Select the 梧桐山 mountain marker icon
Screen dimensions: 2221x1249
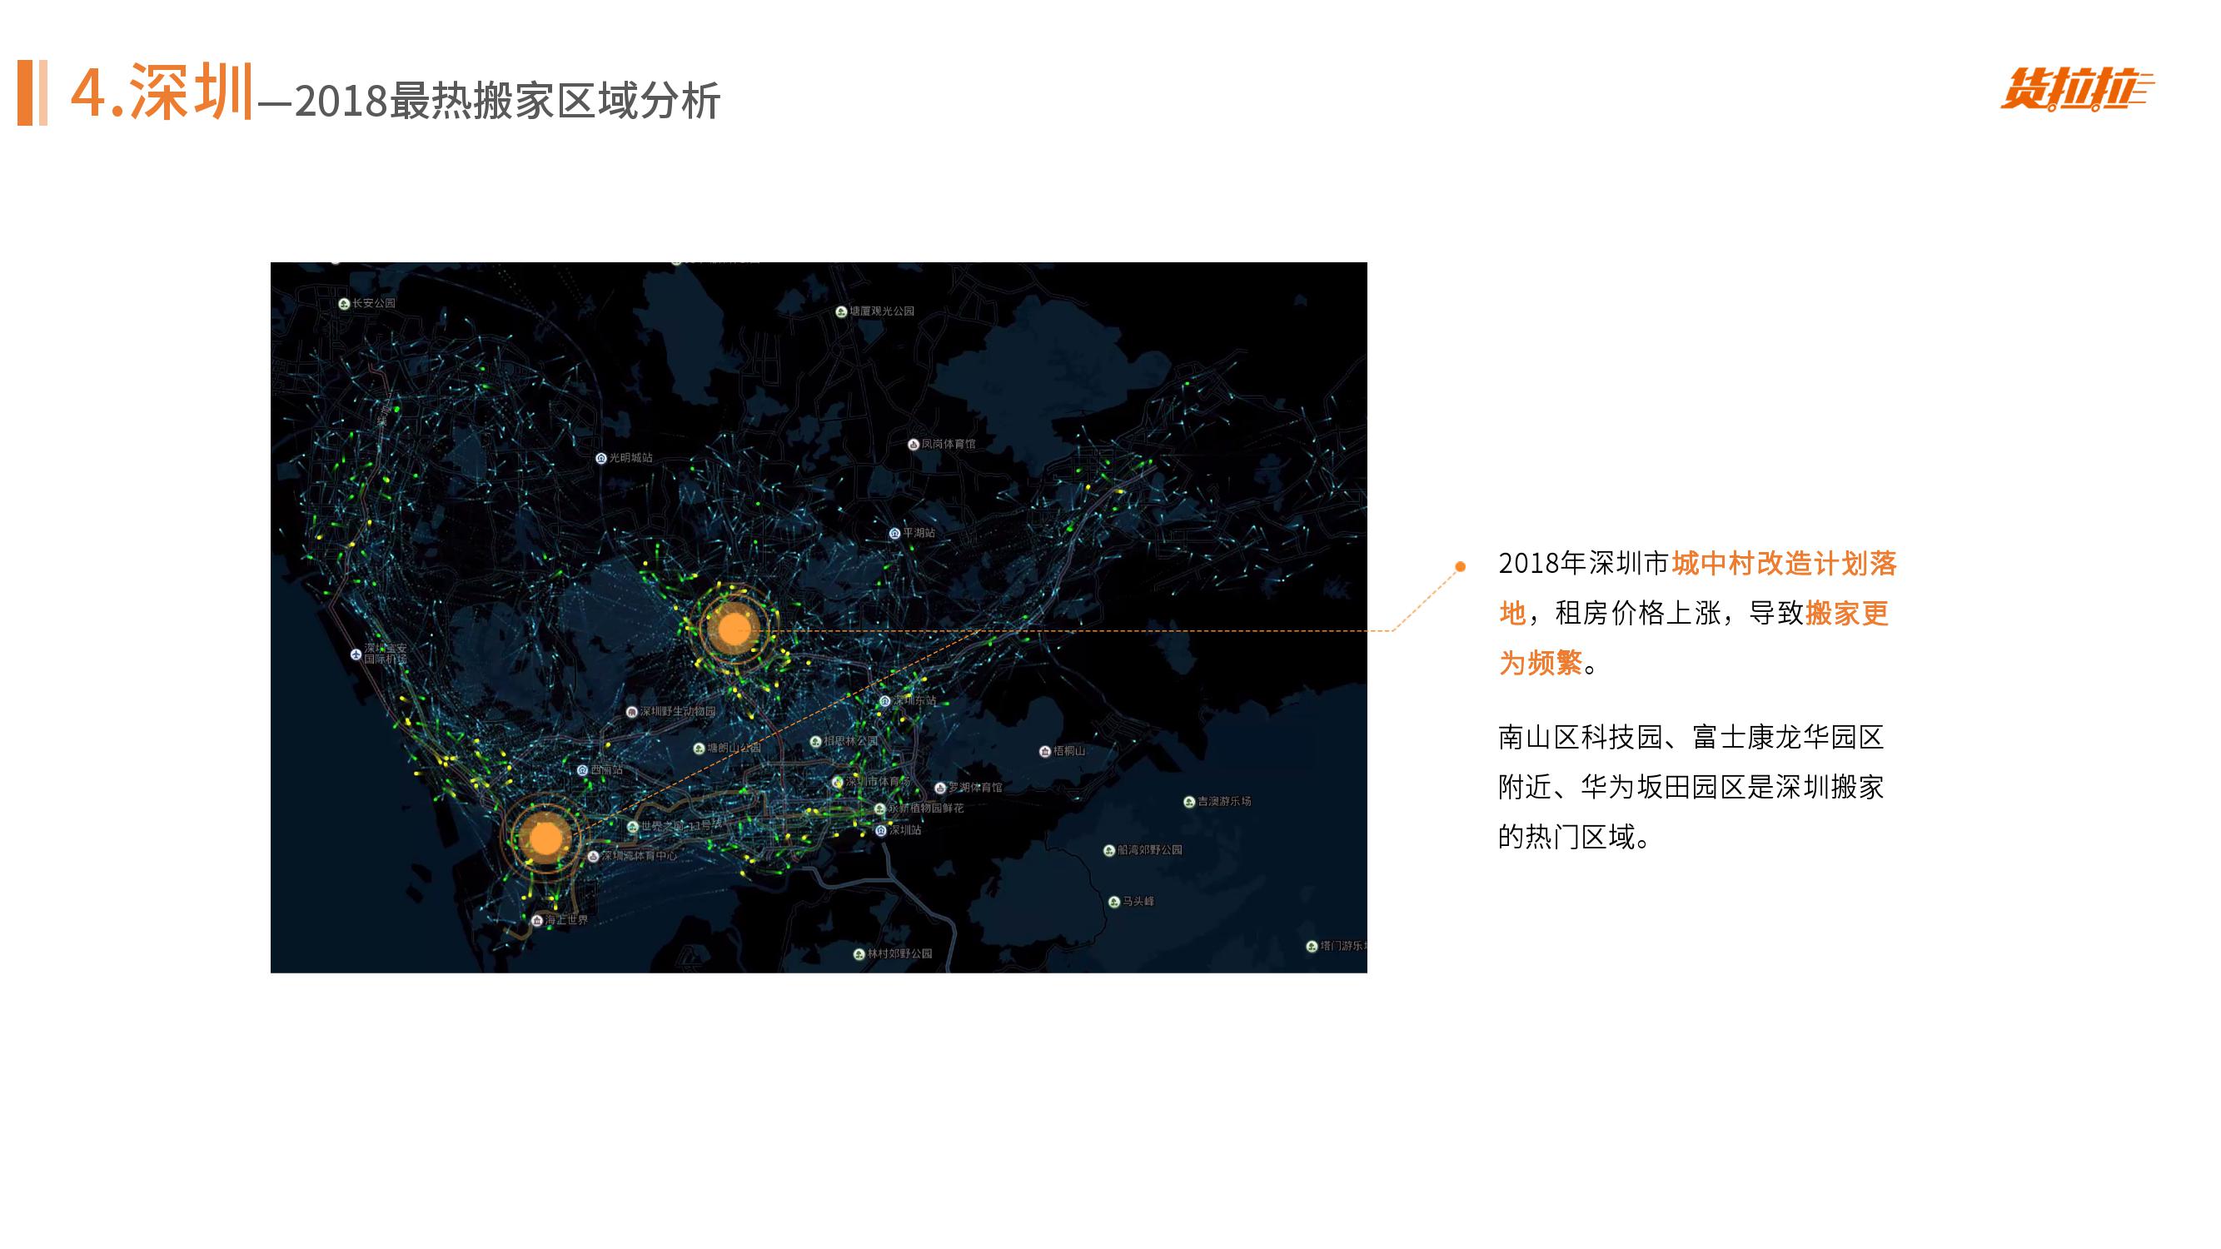click(x=1045, y=751)
